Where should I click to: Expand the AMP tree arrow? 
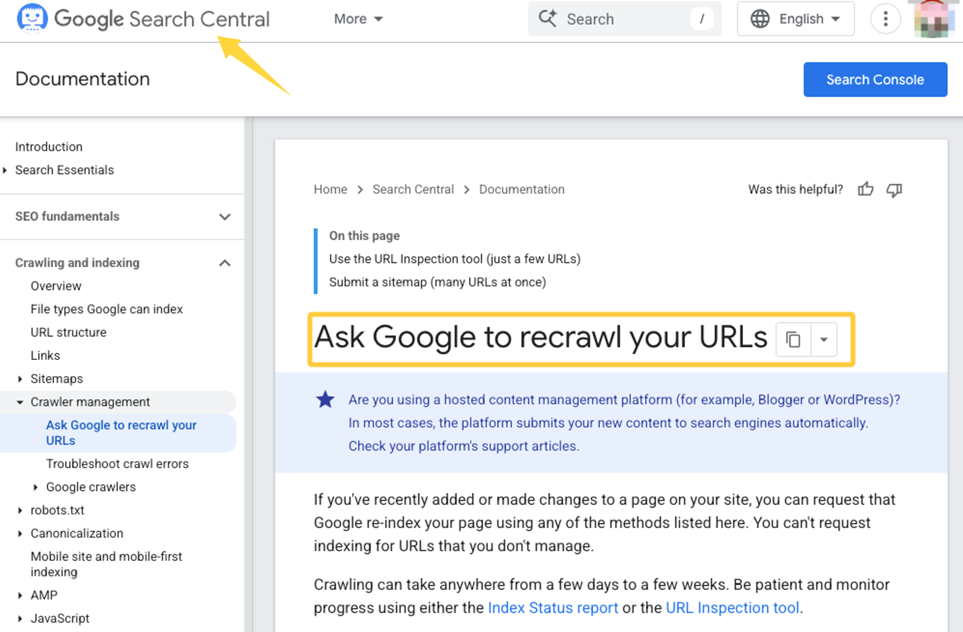point(20,595)
